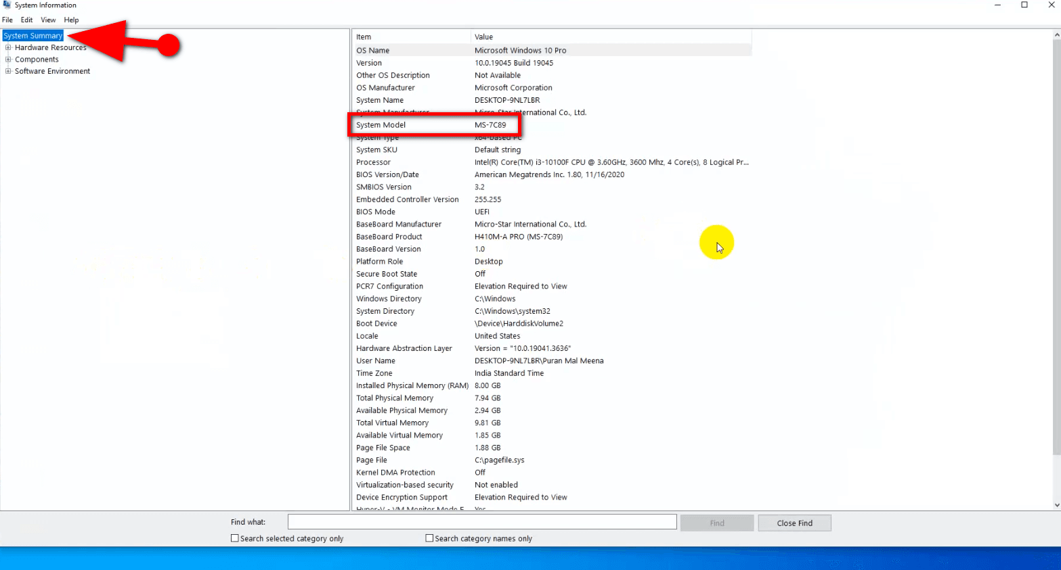This screenshot has width=1061, height=570.
Task: Click the MS-7C89 system model value
Action: point(490,125)
